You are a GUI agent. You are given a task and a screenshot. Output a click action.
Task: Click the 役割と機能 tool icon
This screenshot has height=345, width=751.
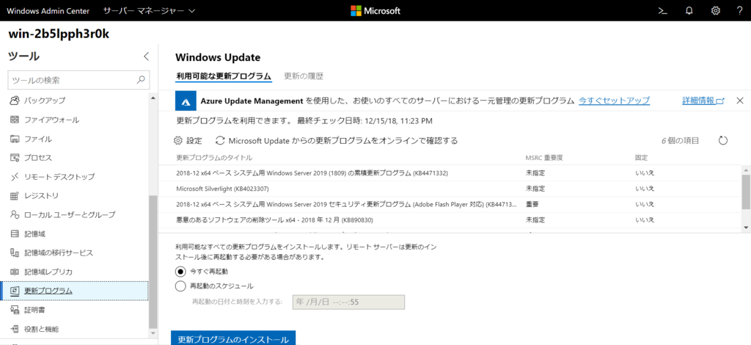coord(15,329)
